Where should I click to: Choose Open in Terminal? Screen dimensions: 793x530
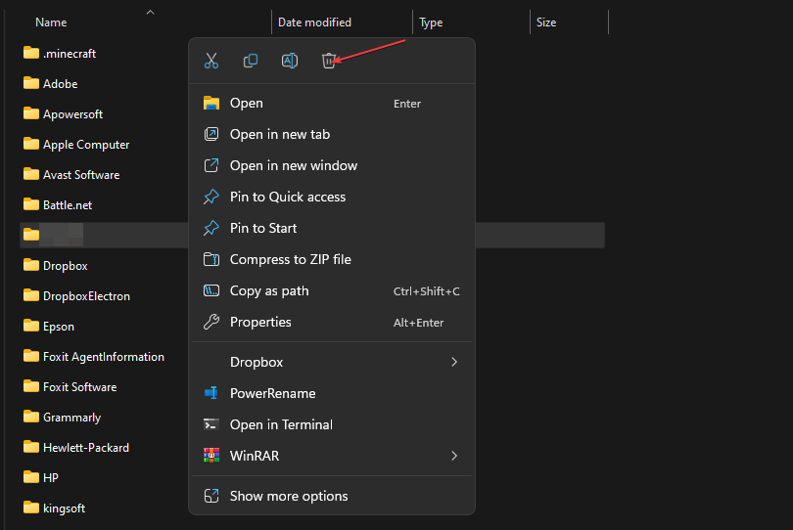332,425
